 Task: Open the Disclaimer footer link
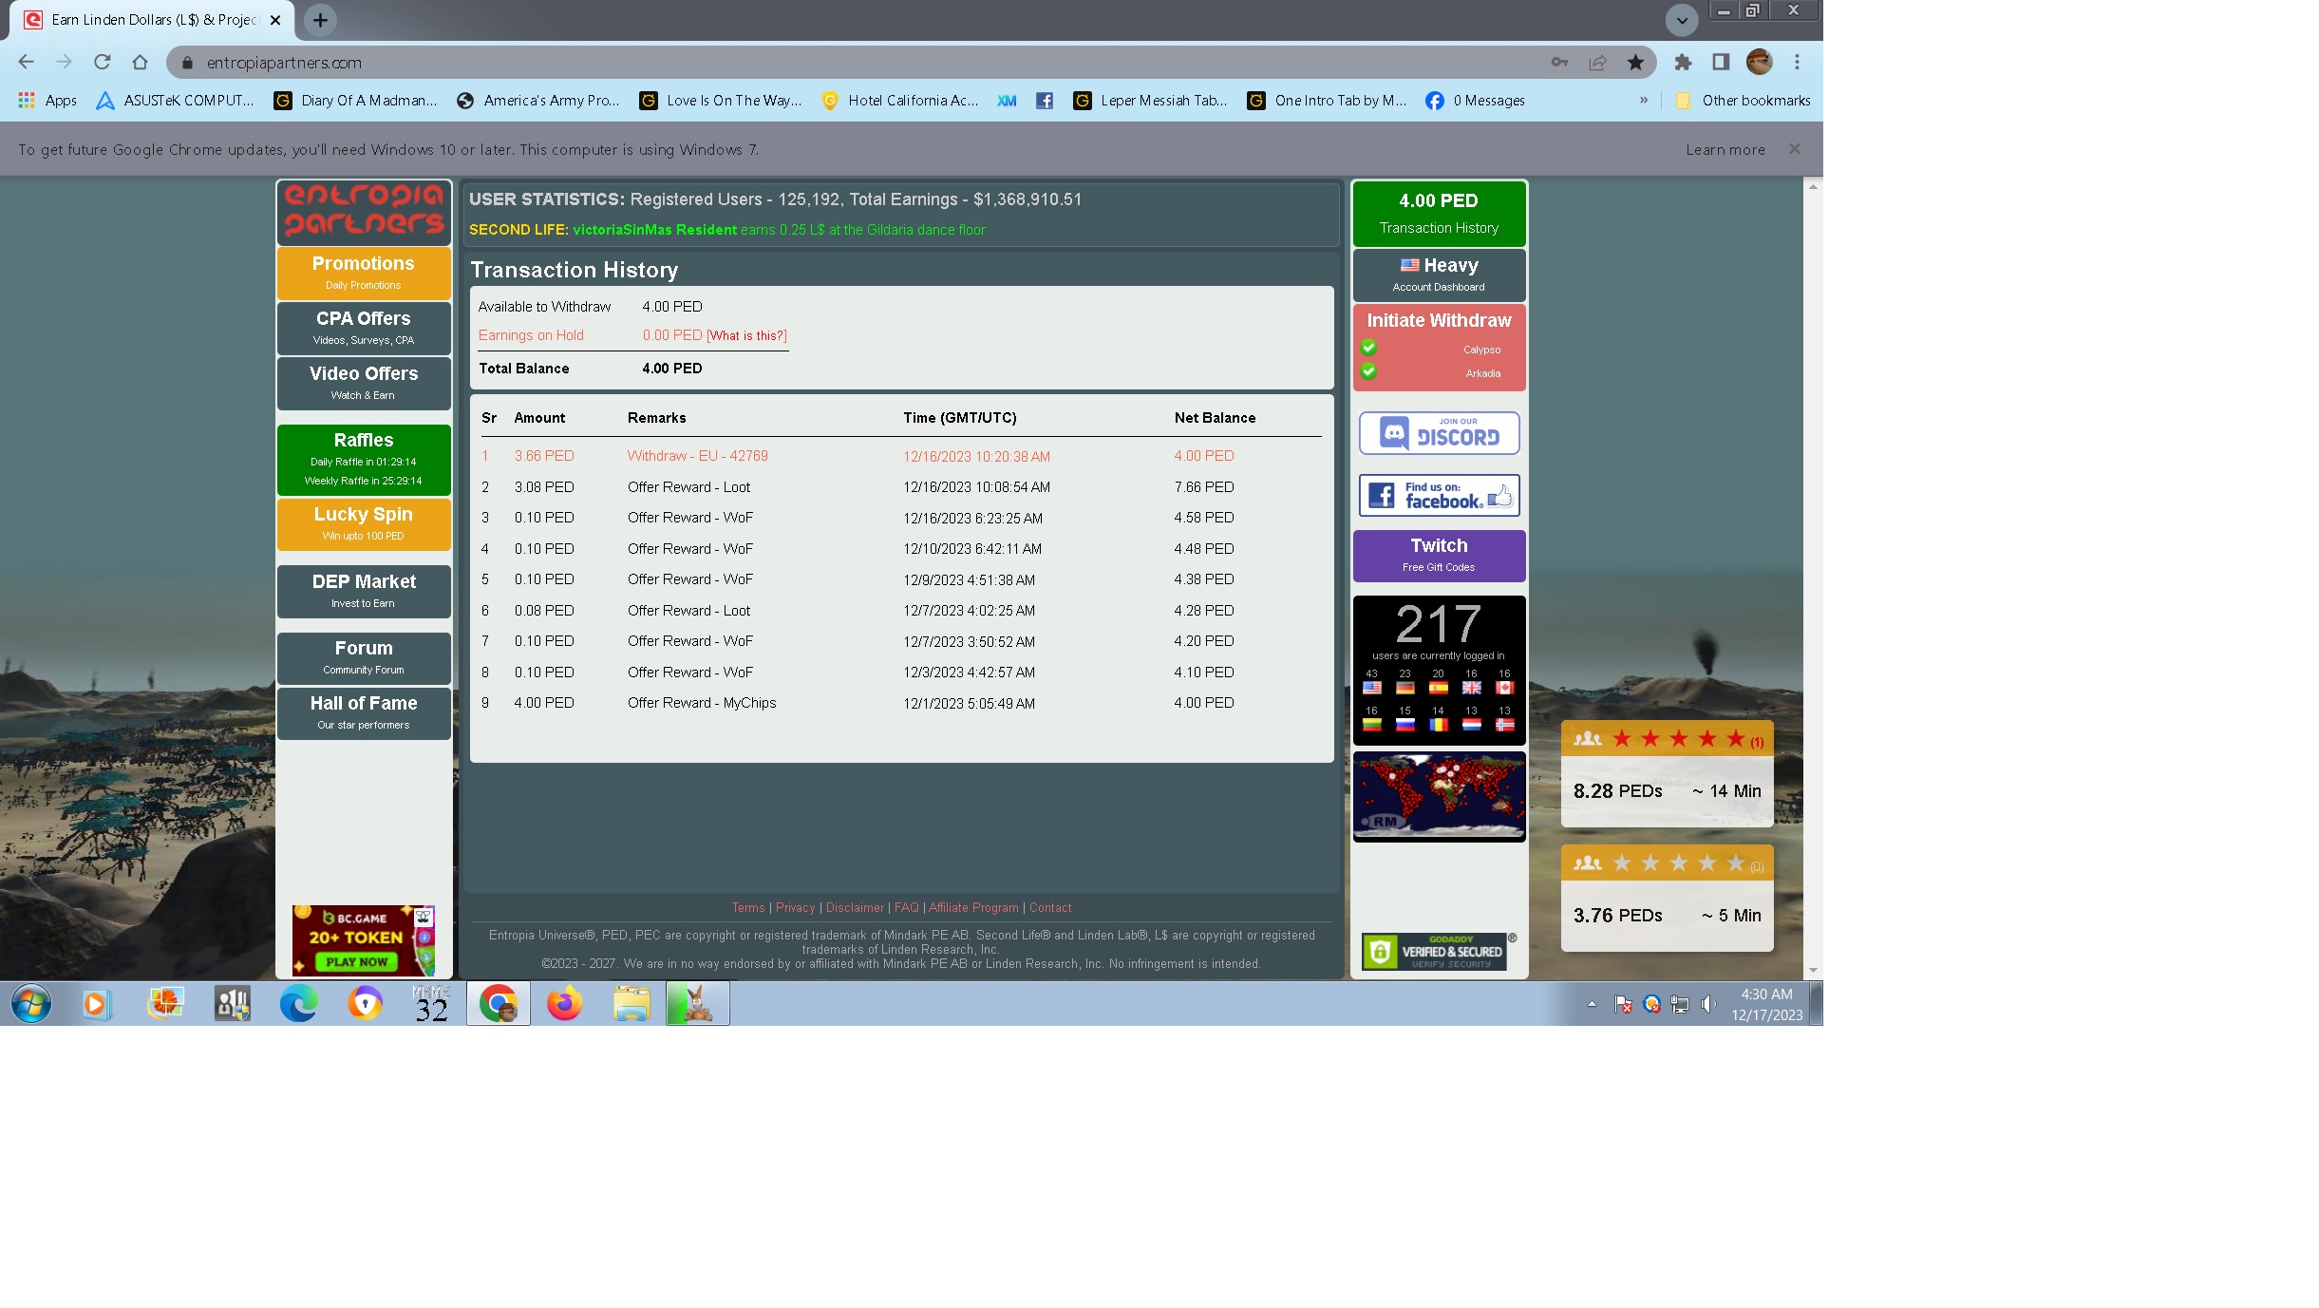855,907
